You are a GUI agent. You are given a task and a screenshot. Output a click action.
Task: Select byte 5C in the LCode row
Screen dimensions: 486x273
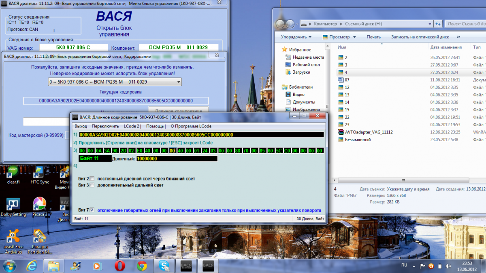tap(279, 150)
